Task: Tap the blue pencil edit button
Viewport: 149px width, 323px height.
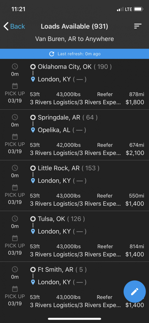Action: point(135,291)
